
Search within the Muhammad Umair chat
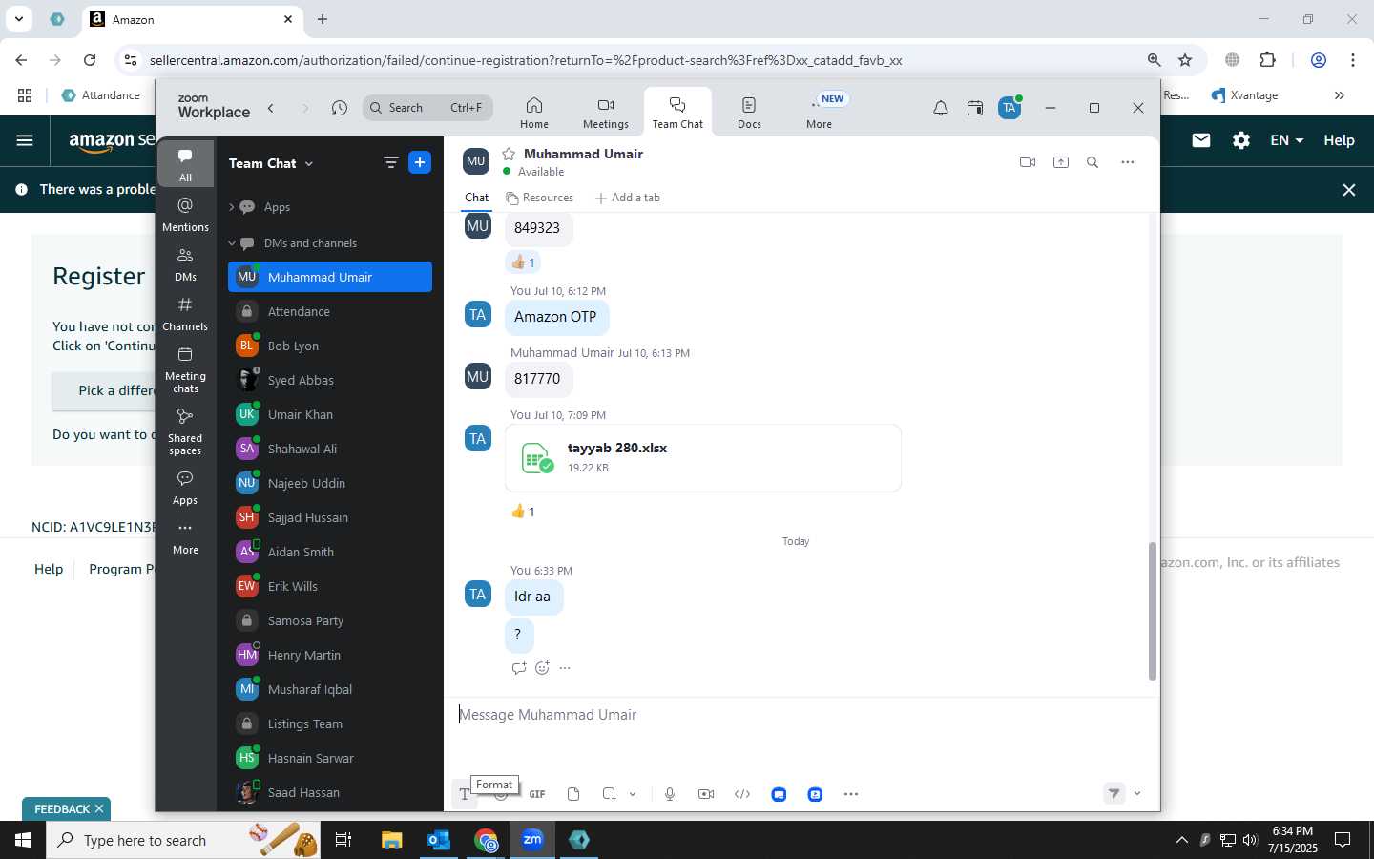pos(1093,162)
